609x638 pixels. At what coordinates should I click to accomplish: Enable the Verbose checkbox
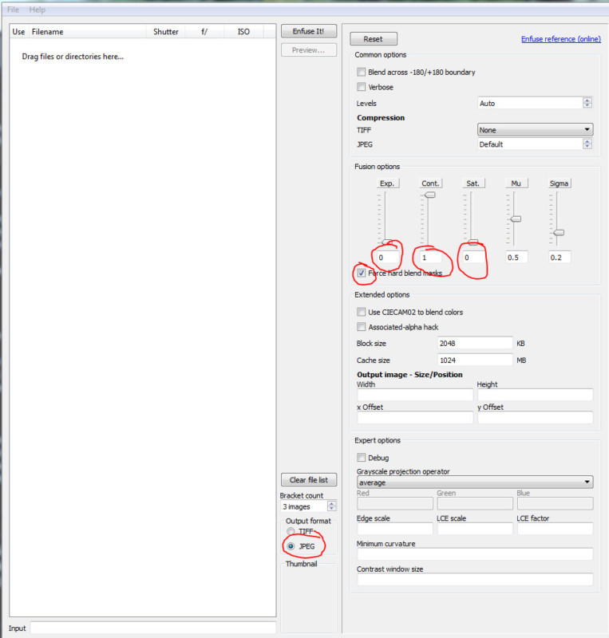(361, 87)
